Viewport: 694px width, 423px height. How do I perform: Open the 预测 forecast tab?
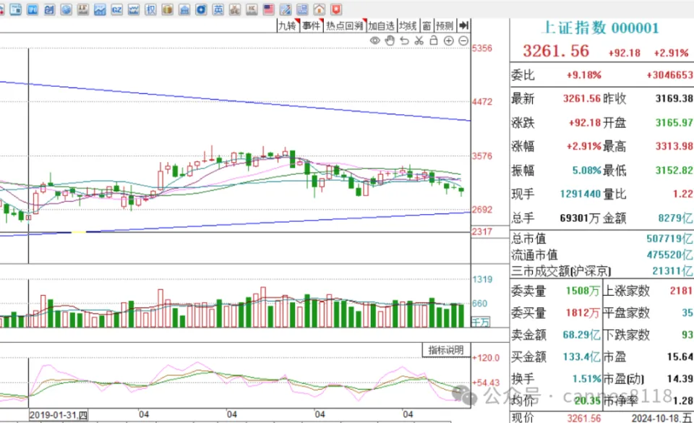point(444,25)
